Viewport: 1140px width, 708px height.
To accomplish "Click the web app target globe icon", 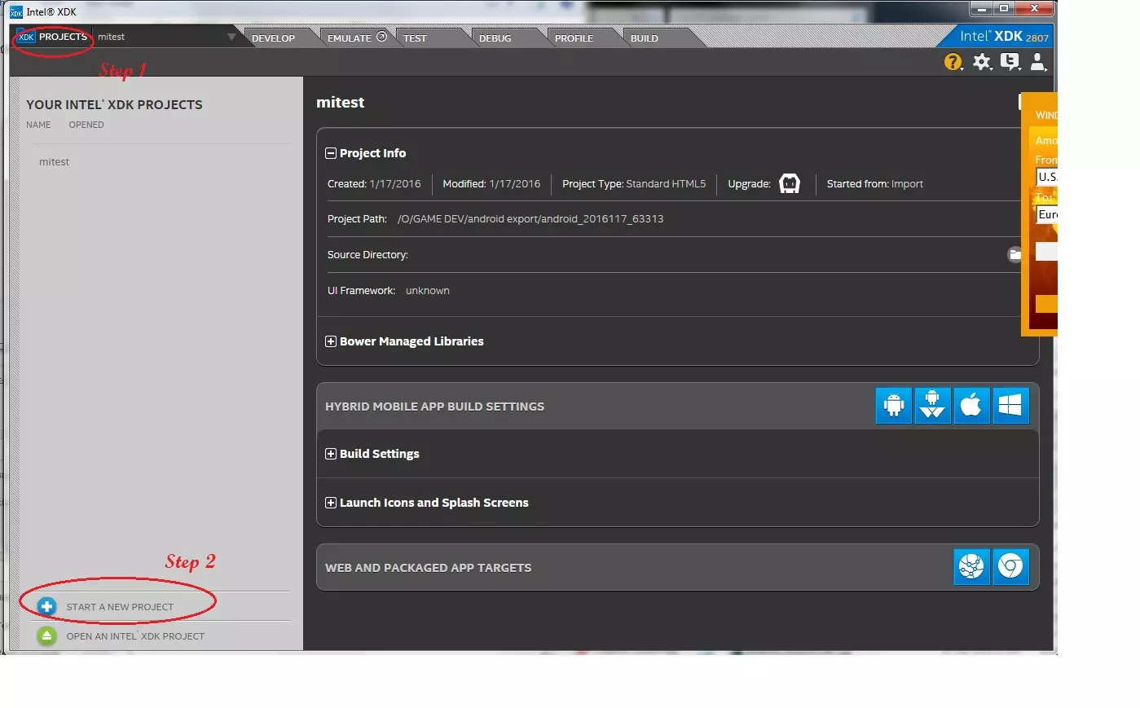I will click(x=971, y=566).
